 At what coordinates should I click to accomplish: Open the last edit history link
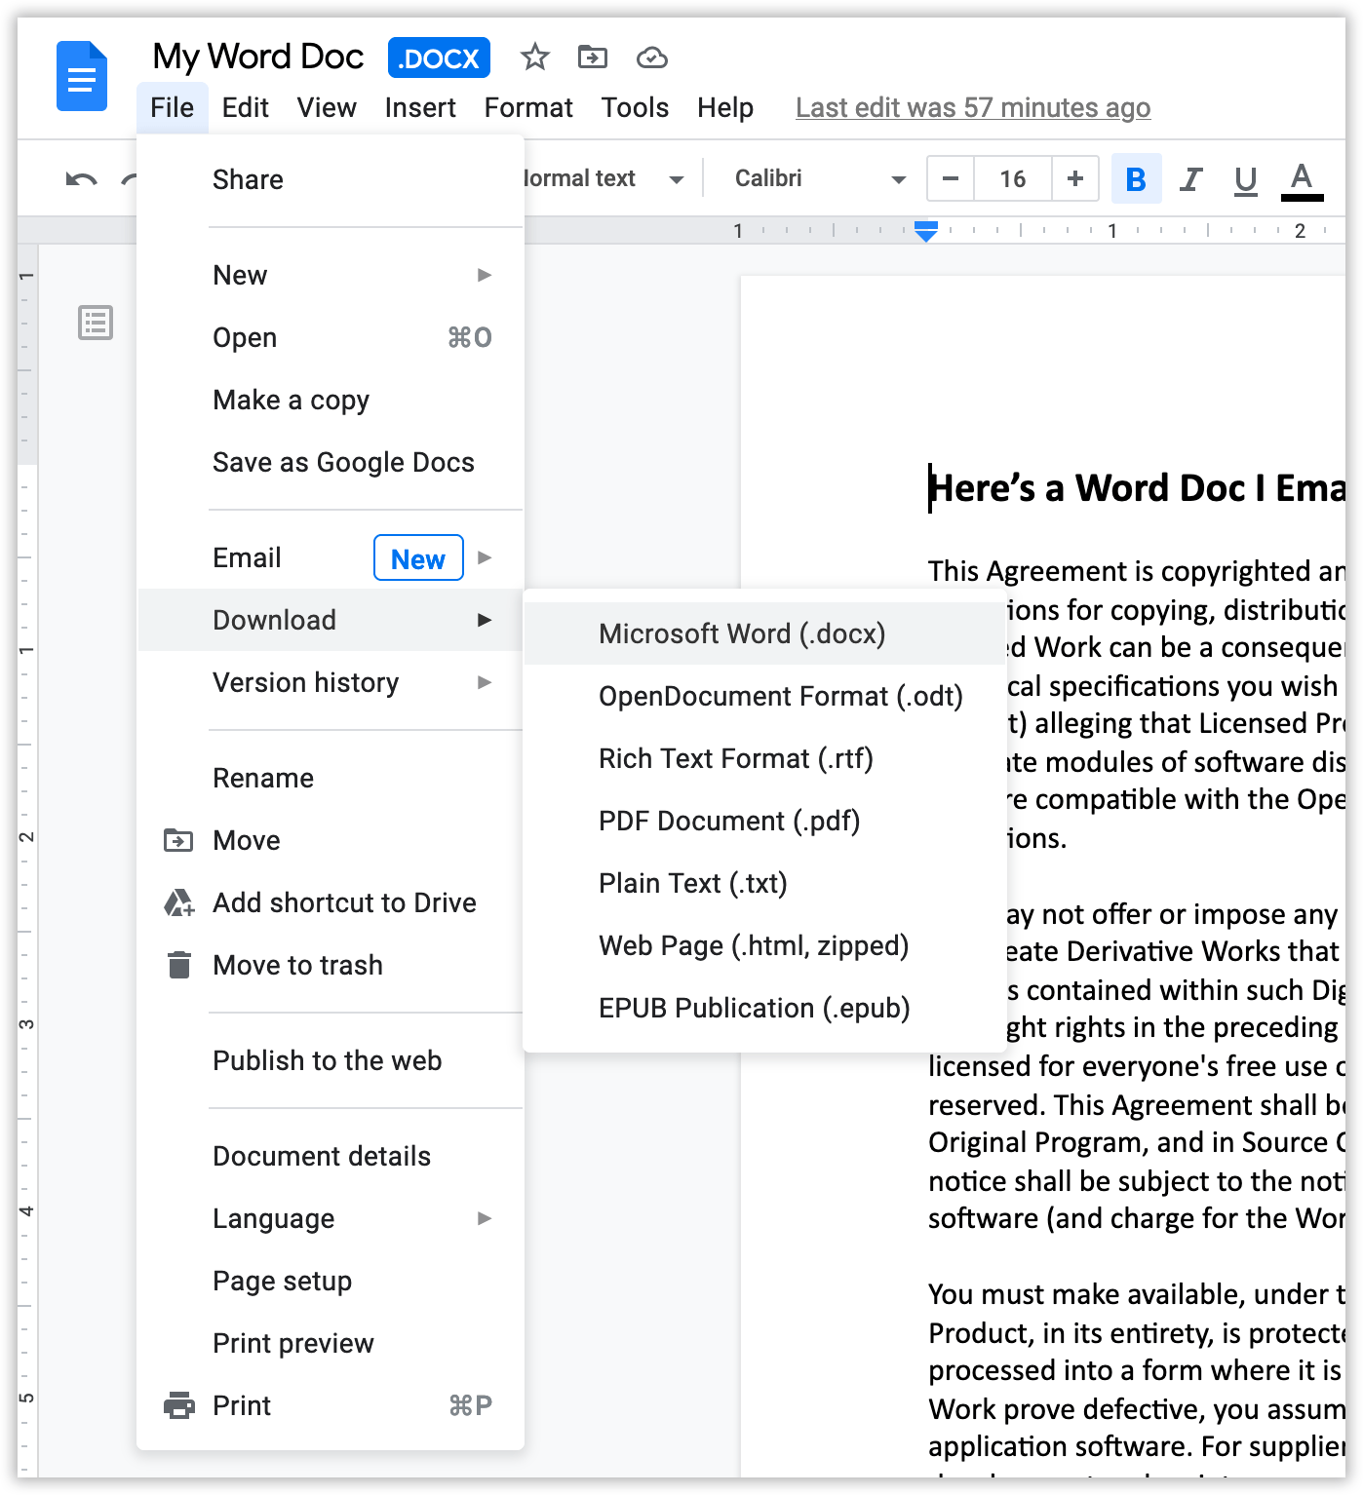(973, 107)
